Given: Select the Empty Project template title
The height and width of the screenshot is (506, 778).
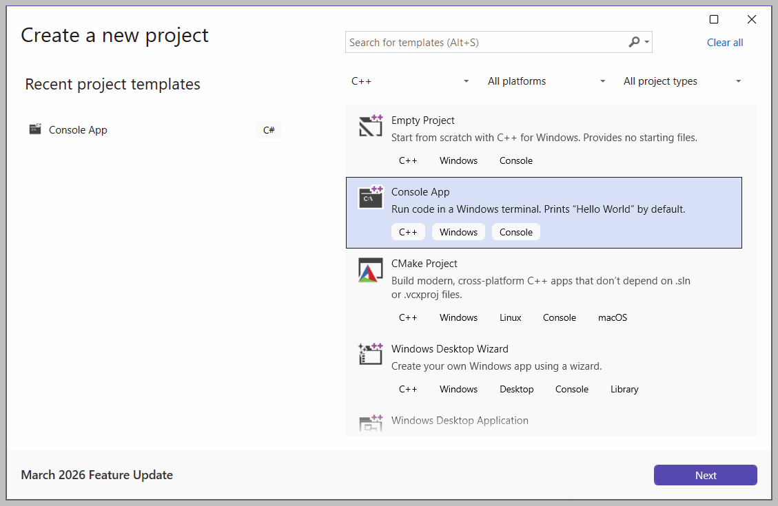Looking at the screenshot, I should click(422, 120).
